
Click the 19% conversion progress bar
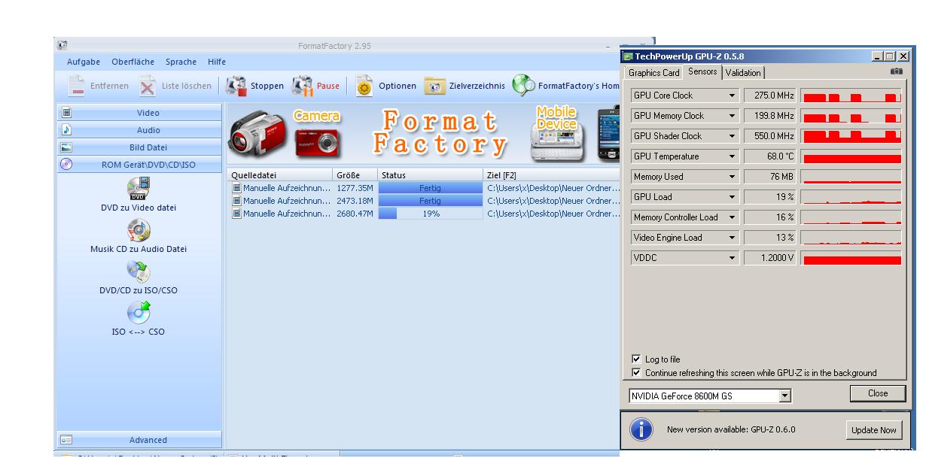click(x=431, y=214)
